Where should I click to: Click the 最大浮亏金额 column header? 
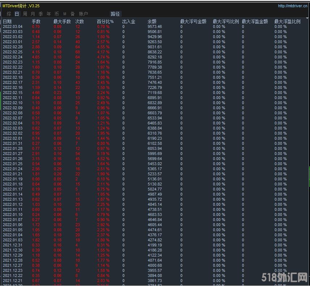coord(193,22)
